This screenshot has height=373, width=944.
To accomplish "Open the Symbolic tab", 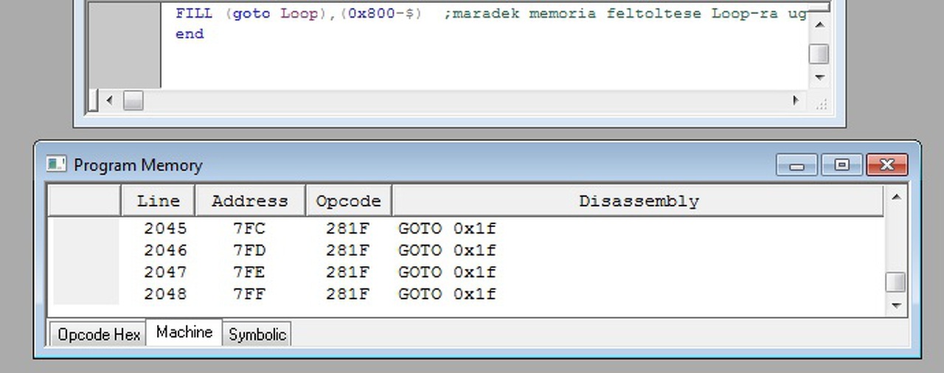I will [257, 335].
